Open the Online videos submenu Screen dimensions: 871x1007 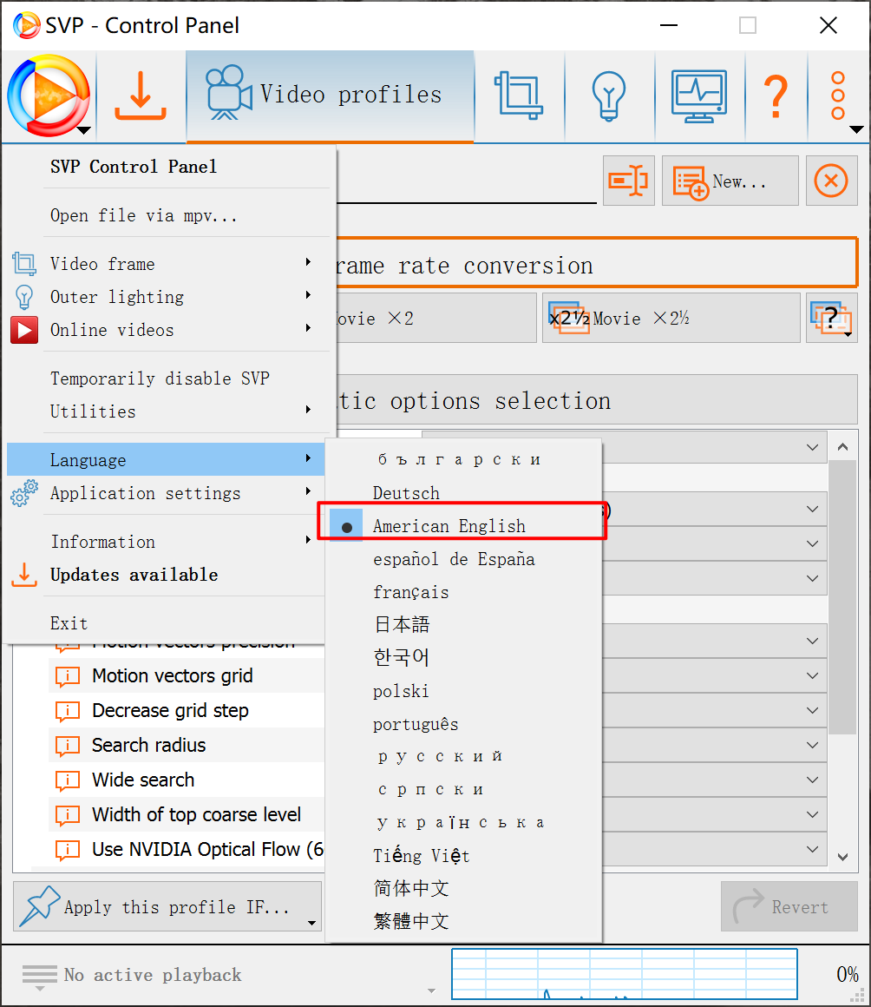point(168,330)
